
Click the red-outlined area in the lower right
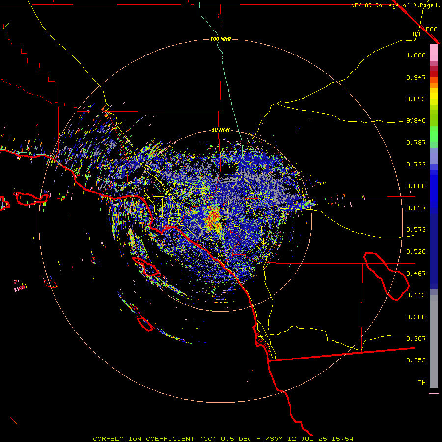coord(386,276)
